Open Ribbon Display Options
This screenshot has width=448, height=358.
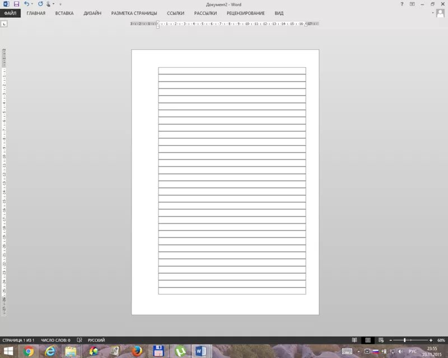412,4
